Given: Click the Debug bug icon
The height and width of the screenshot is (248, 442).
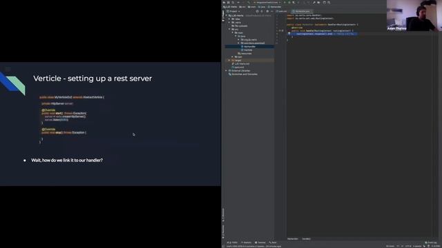Looking at the screenshot, I should [289, 3].
